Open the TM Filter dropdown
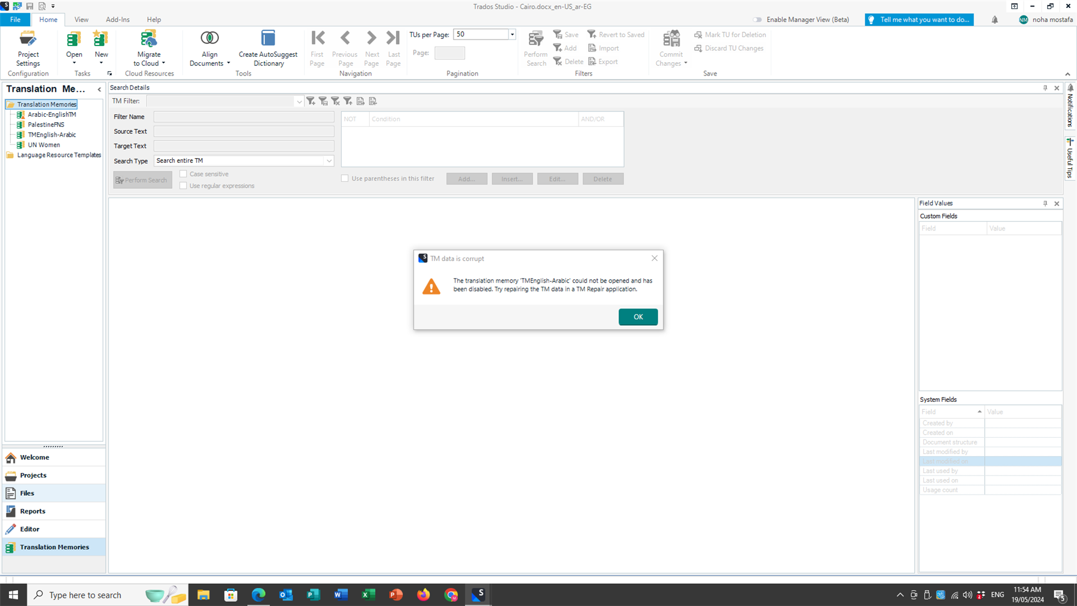 coord(299,101)
